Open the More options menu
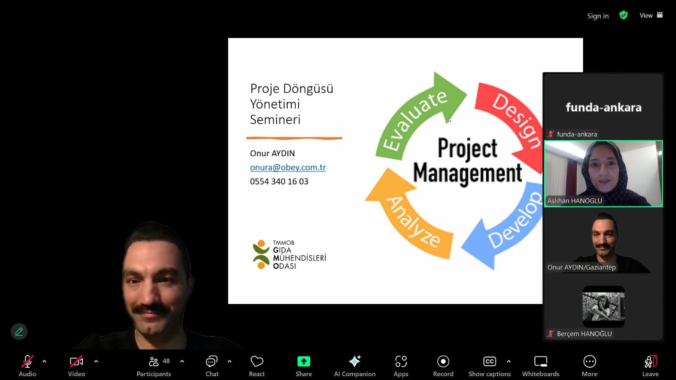Image resolution: width=676 pixels, height=380 pixels. (589, 366)
